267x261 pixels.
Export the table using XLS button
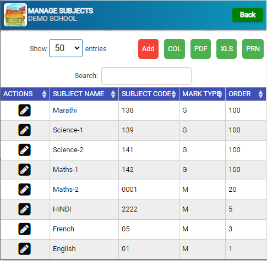click(226, 49)
